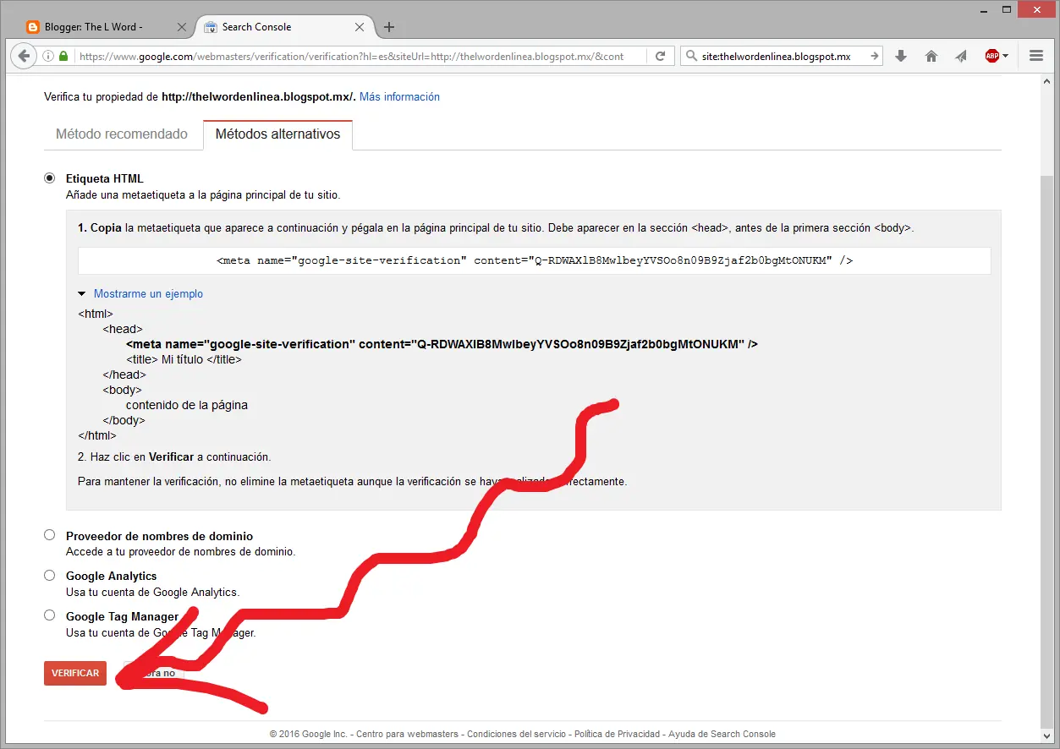1060x749 pixels.
Task: Click the '<title> Mi título </title>' line
Action: coord(184,359)
